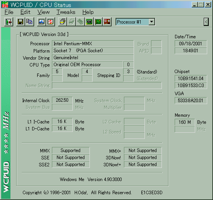Click the Internal Clock value 262.50
213x200 pixels.
point(62,100)
